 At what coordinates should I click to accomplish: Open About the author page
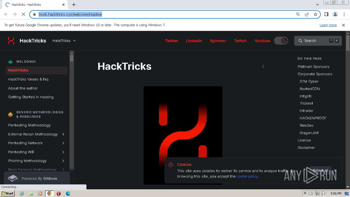23,88
